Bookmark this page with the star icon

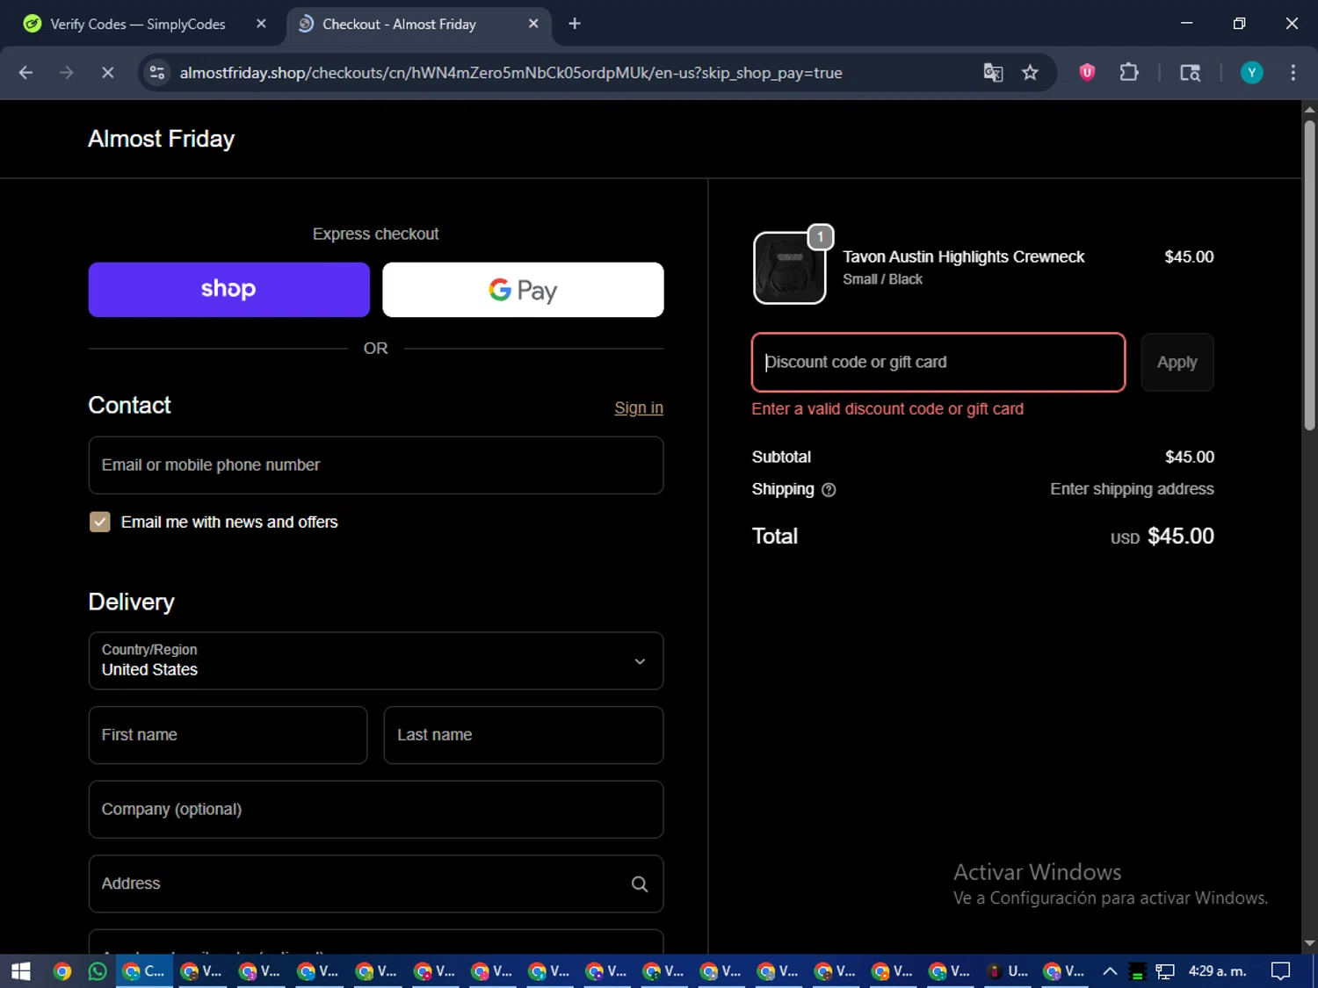tap(1030, 73)
